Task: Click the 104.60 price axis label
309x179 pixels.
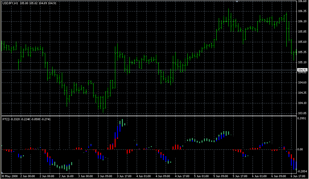Action: (x=302, y=83)
